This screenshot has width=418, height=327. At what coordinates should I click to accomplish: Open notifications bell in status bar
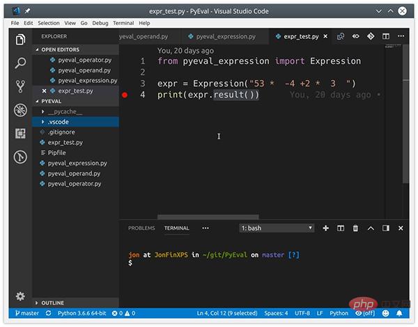399,313
